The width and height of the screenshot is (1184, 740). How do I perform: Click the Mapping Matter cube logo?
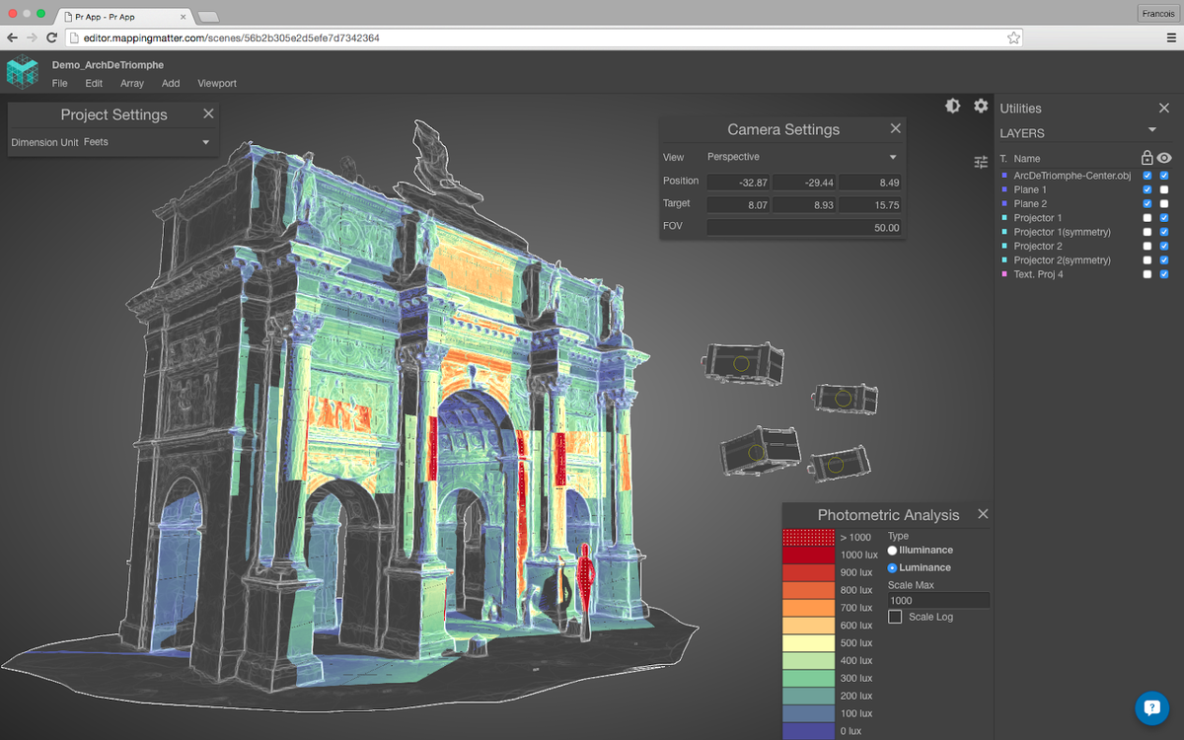[x=23, y=73]
